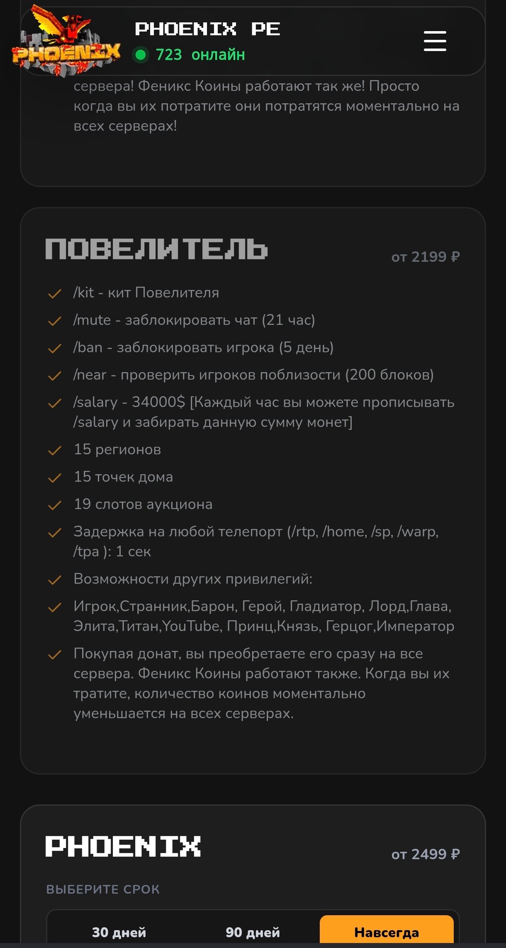
Task: Select the Навсегда duration option
Action: click(387, 932)
